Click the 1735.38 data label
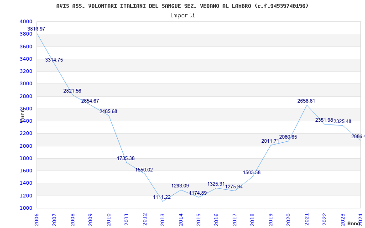 pos(126,158)
